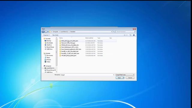Screen dimensions: 192x108
Task: Click the Computer segment in the address path
Action: click(x=55, y=32)
